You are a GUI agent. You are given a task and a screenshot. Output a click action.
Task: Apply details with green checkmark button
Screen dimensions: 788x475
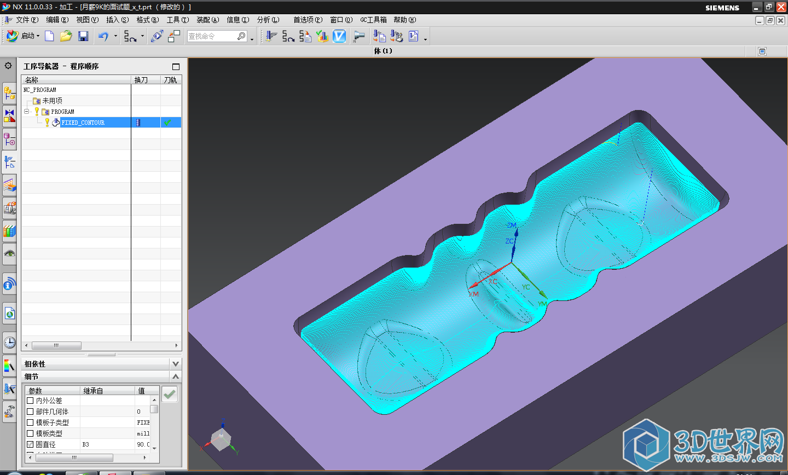[x=170, y=394]
